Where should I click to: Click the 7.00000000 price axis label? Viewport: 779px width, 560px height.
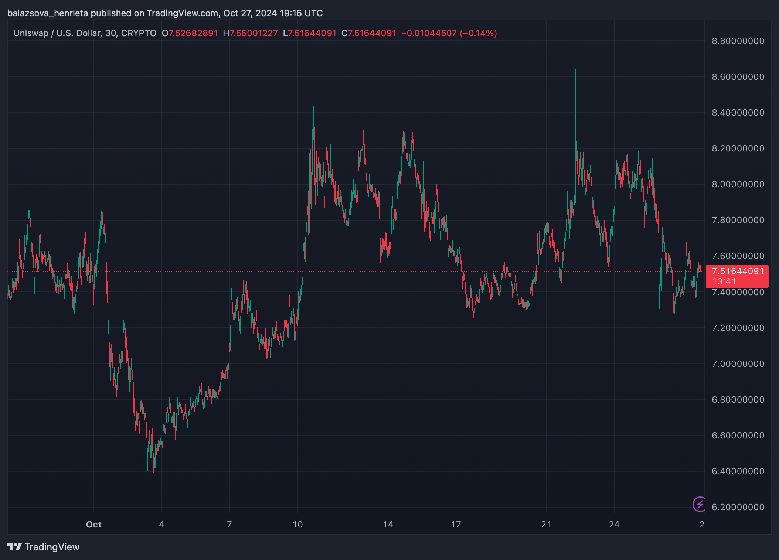tap(738, 364)
